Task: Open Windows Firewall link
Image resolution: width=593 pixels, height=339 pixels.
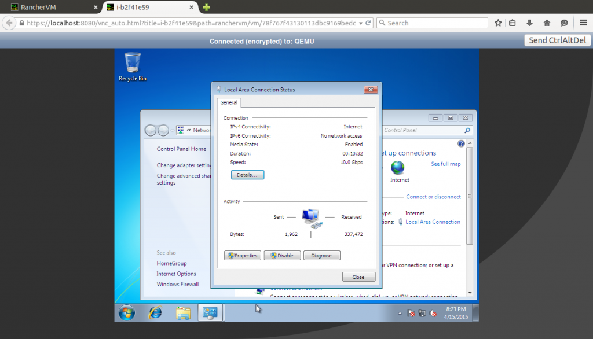Action: [178, 284]
